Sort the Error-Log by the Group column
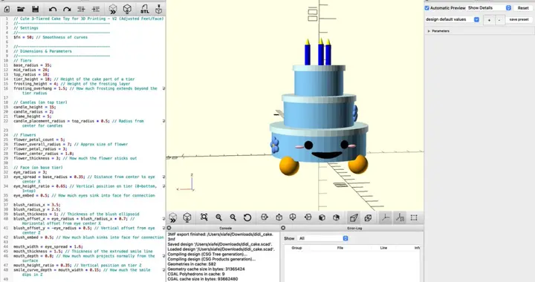 pos(296,248)
